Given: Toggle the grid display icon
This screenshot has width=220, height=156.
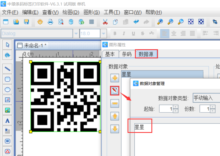Looking at the screenshot, I should point(91,22).
